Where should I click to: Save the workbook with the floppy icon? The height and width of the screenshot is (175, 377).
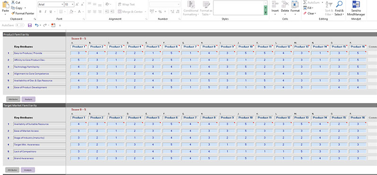coord(30,25)
